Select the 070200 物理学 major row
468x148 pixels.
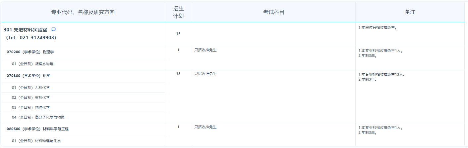30,52
